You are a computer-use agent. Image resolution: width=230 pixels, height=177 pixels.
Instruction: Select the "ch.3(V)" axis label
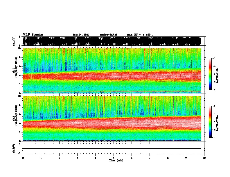(14, 148)
